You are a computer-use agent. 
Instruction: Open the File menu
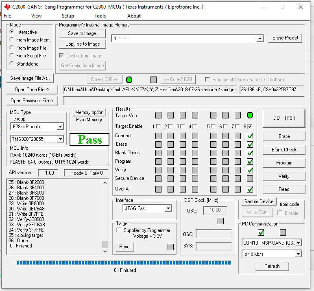[x=7, y=16]
